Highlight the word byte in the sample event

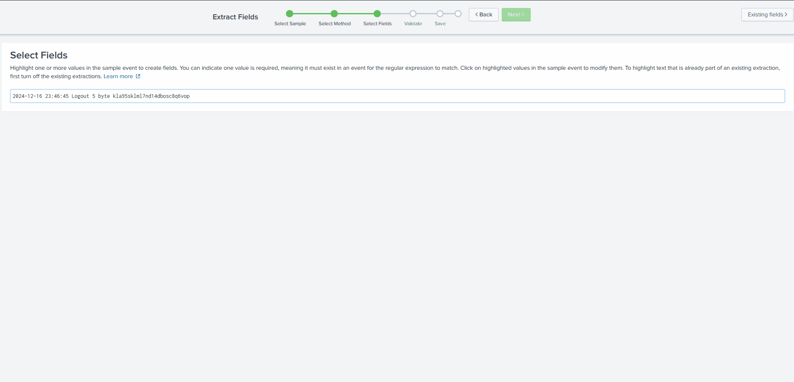coord(104,96)
